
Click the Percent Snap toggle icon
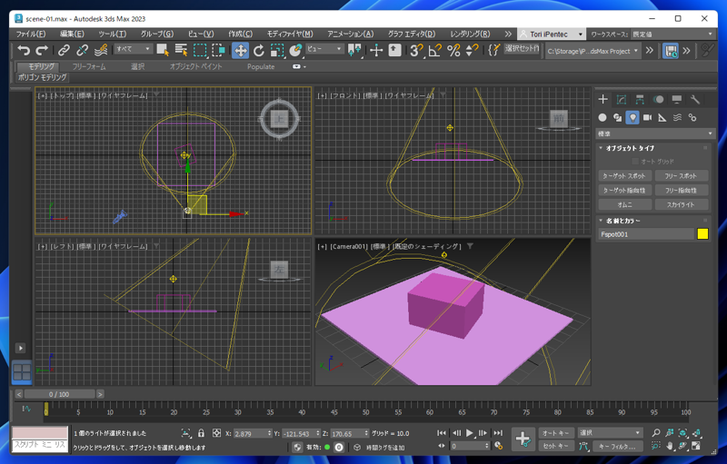(x=453, y=51)
